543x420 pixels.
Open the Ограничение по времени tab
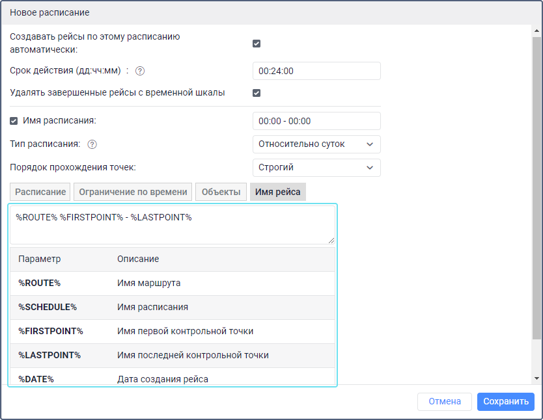(x=133, y=192)
